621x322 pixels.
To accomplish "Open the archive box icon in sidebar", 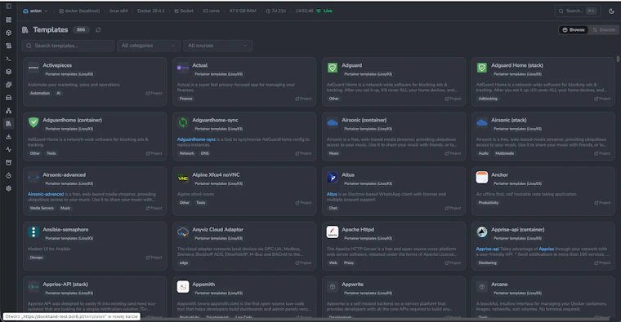I will pos(8,162).
